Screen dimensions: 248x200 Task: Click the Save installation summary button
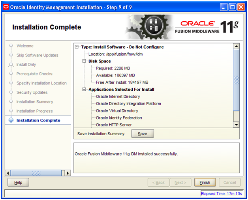point(142,134)
